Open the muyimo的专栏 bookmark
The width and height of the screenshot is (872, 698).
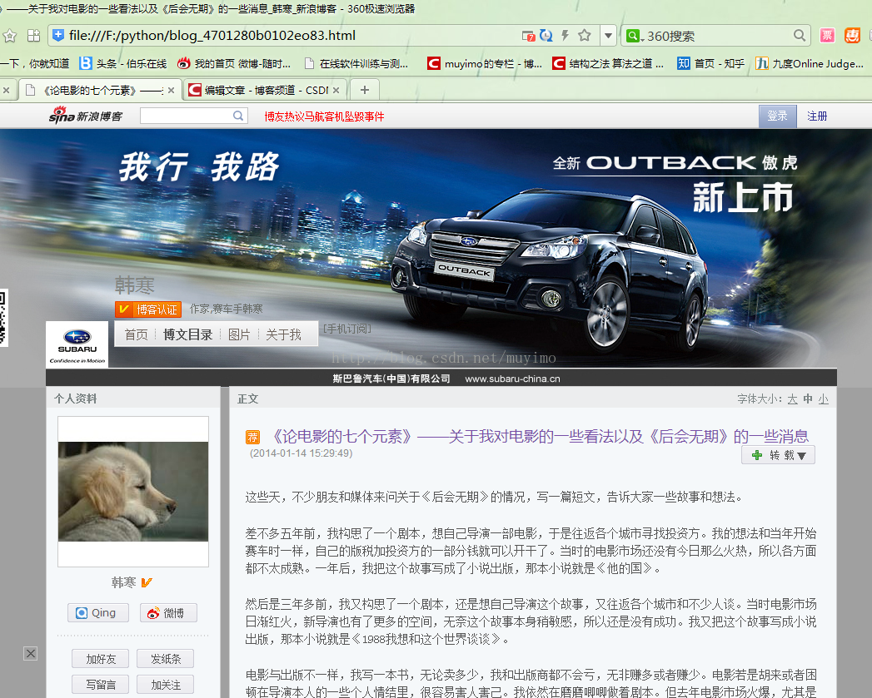coord(485,64)
